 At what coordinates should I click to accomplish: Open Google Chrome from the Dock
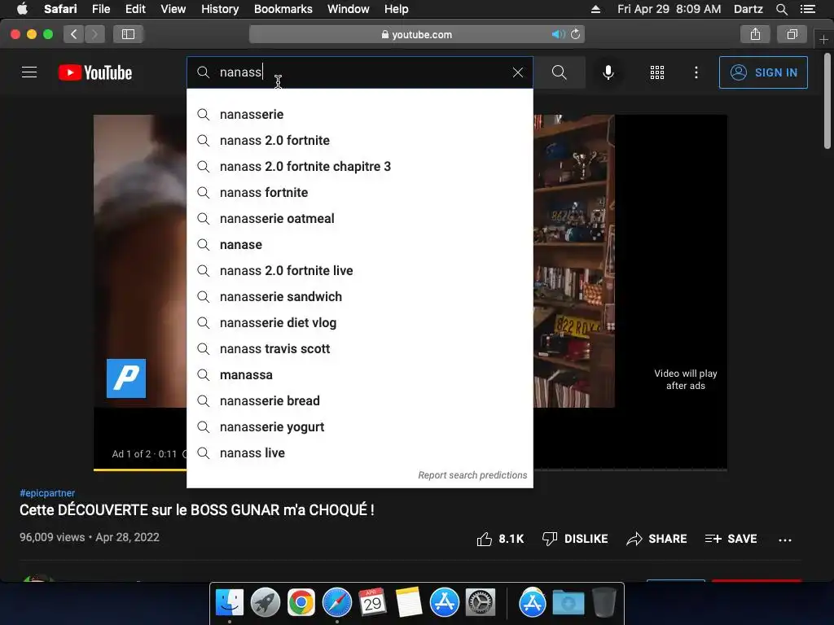pyautogui.click(x=301, y=602)
